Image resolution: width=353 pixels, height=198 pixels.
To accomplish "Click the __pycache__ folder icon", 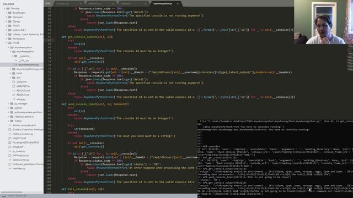I will (x=15, y=56).
